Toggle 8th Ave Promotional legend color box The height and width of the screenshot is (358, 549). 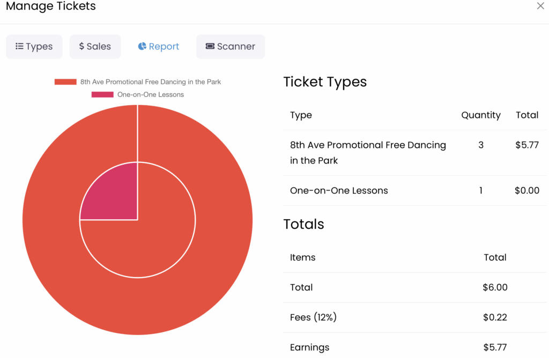(x=65, y=82)
